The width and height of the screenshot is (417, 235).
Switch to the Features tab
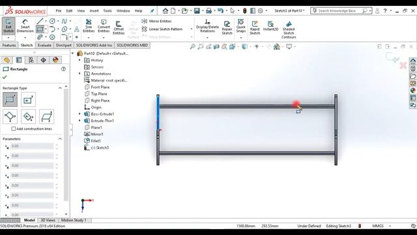click(x=9, y=45)
